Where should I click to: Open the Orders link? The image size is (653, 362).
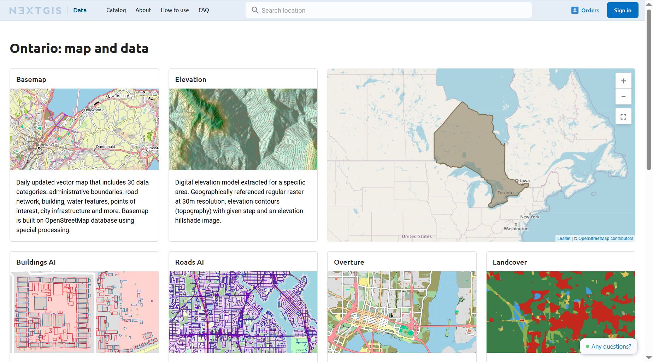coord(585,10)
